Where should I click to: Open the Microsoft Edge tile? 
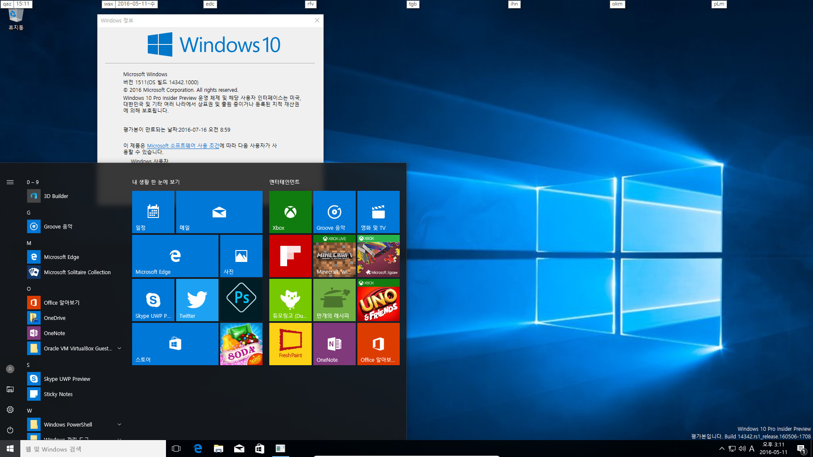click(175, 256)
